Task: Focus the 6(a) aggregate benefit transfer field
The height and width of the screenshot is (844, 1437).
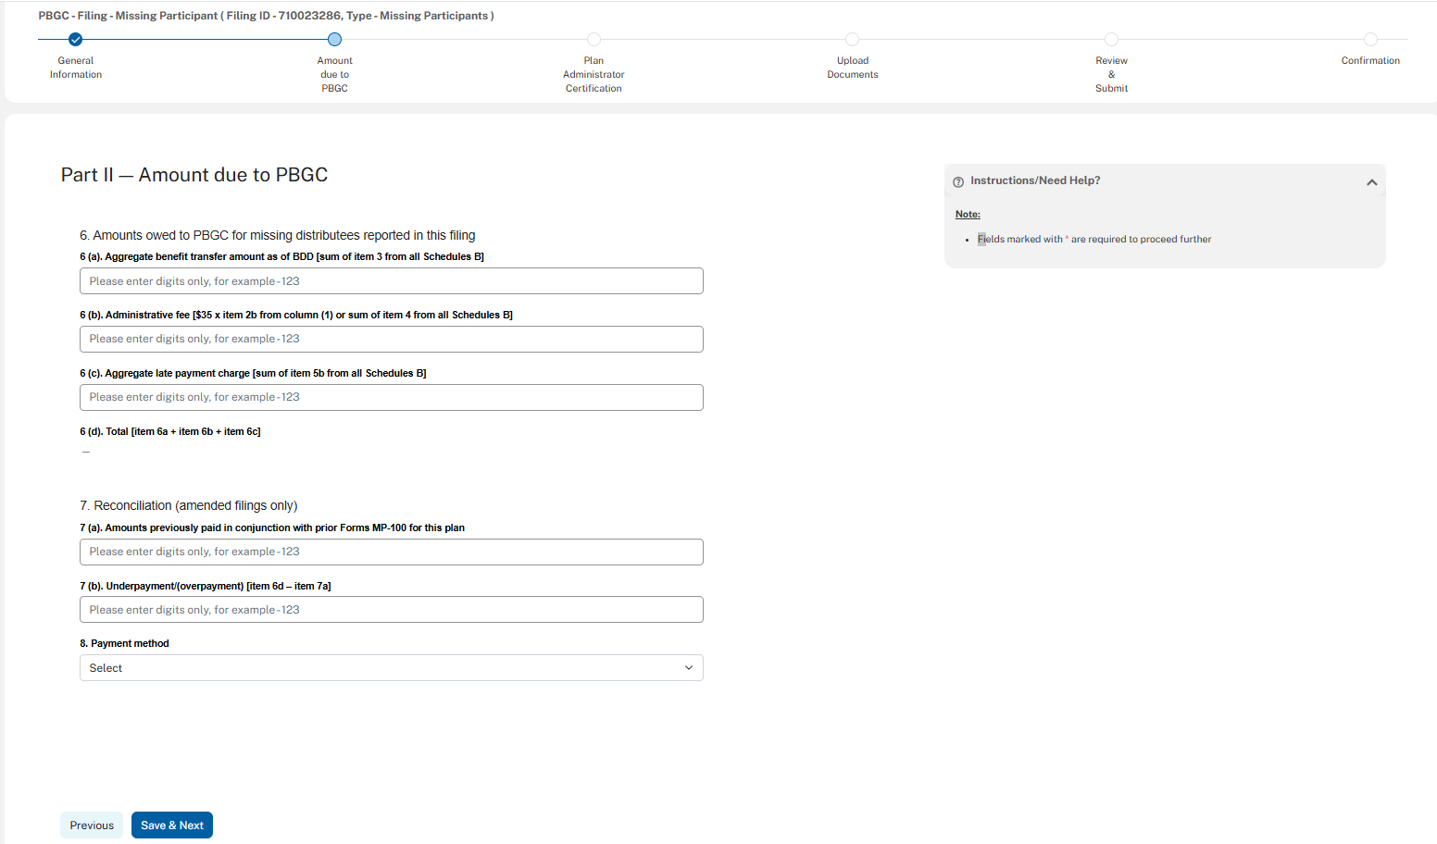Action: [x=391, y=281]
